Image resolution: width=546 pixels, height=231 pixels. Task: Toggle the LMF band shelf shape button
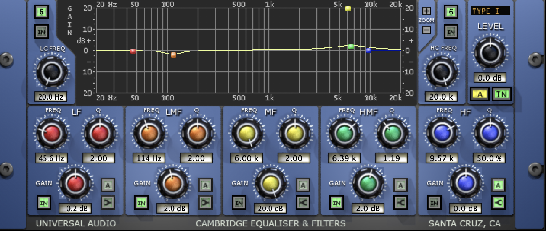coord(206,203)
